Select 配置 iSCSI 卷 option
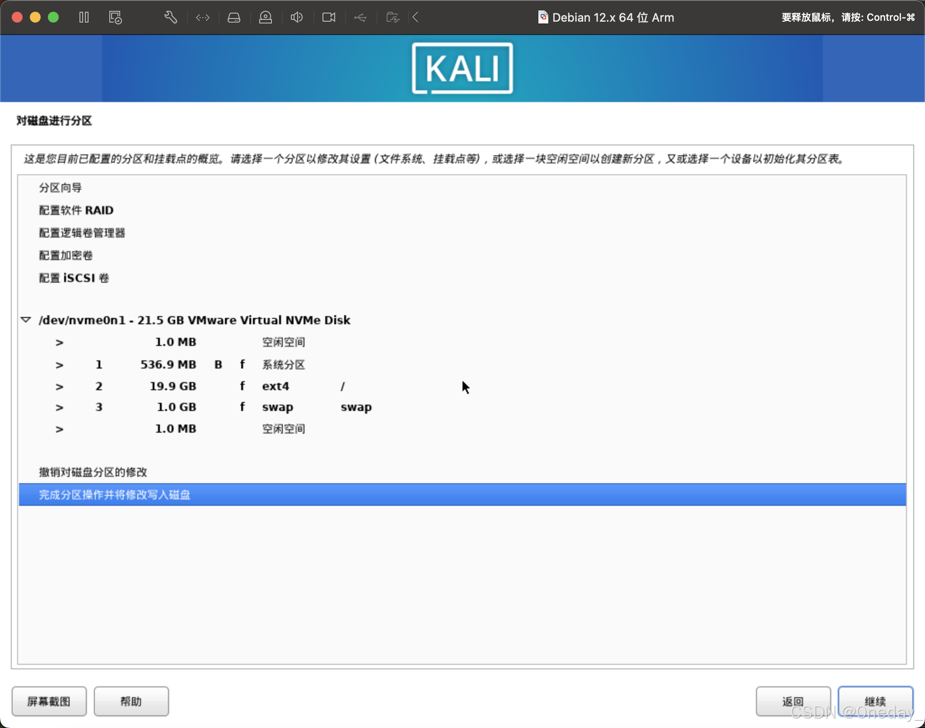925x728 pixels. (x=74, y=278)
